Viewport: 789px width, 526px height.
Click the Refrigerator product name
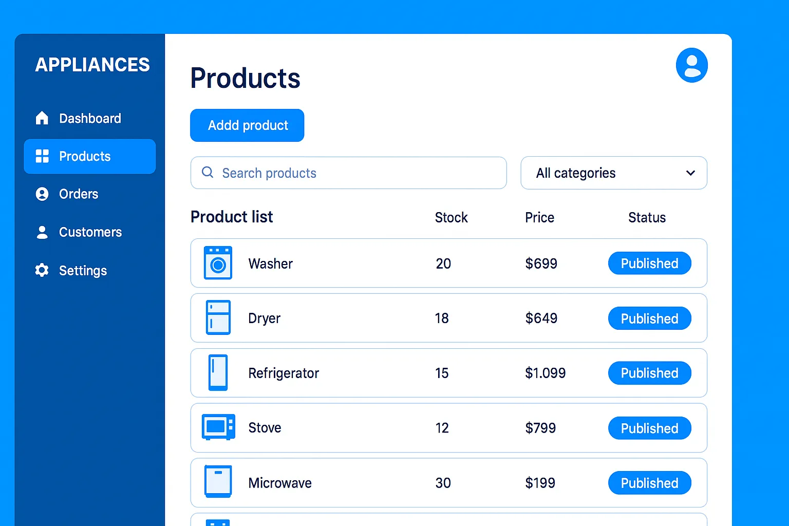(284, 373)
